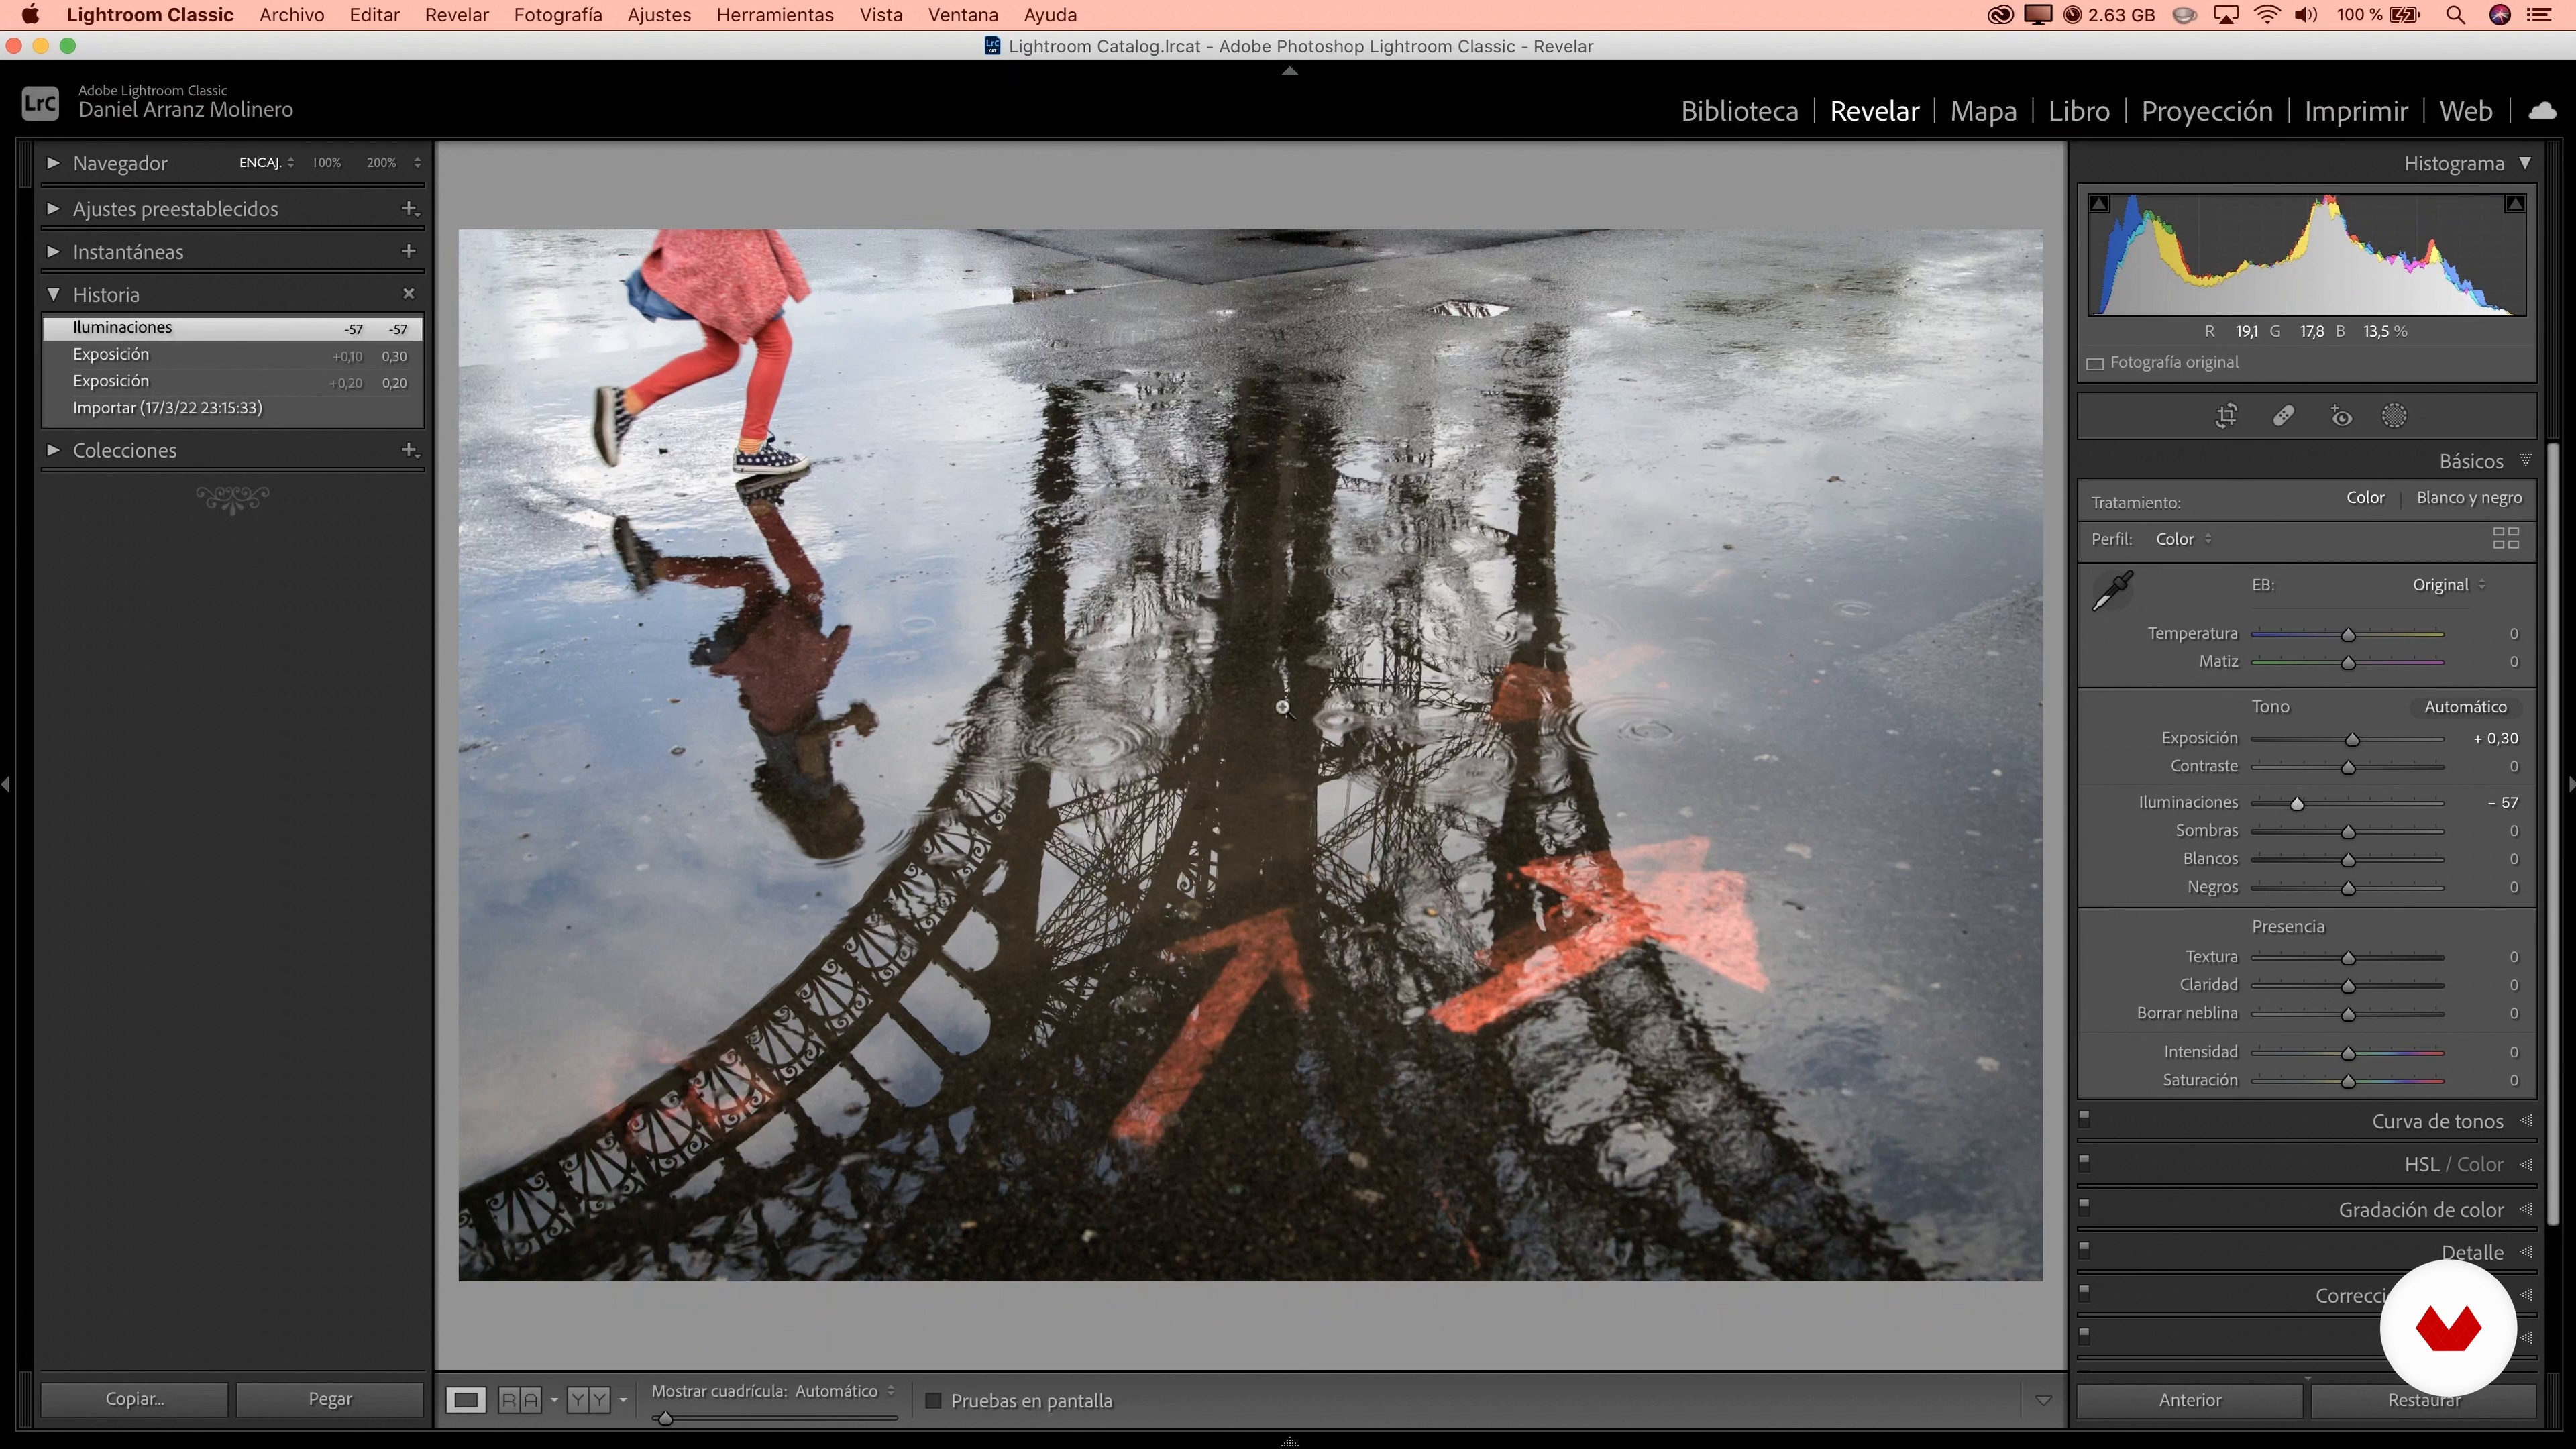The height and width of the screenshot is (1449, 2576).
Task: Add a new collection with plus icon
Action: 409,450
